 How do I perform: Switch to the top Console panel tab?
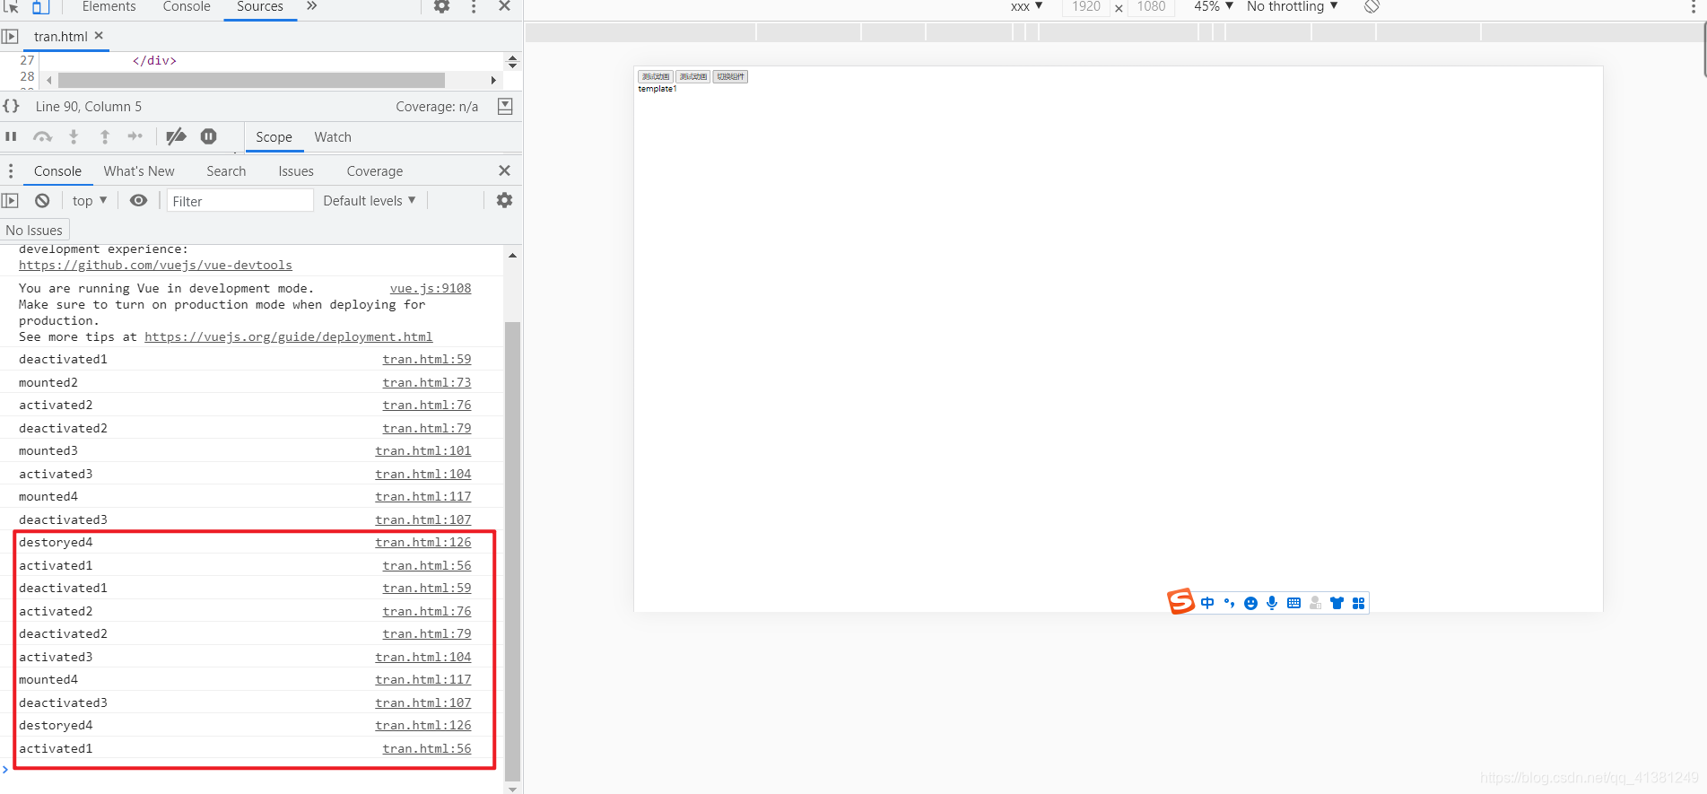187,6
